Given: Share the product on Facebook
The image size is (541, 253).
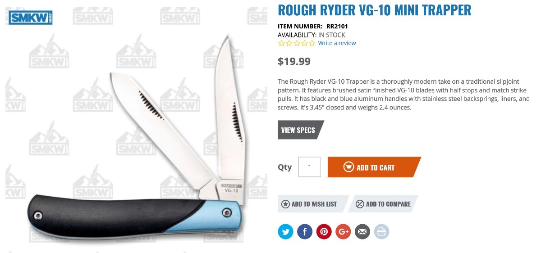Looking at the screenshot, I should tap(305, 232).
